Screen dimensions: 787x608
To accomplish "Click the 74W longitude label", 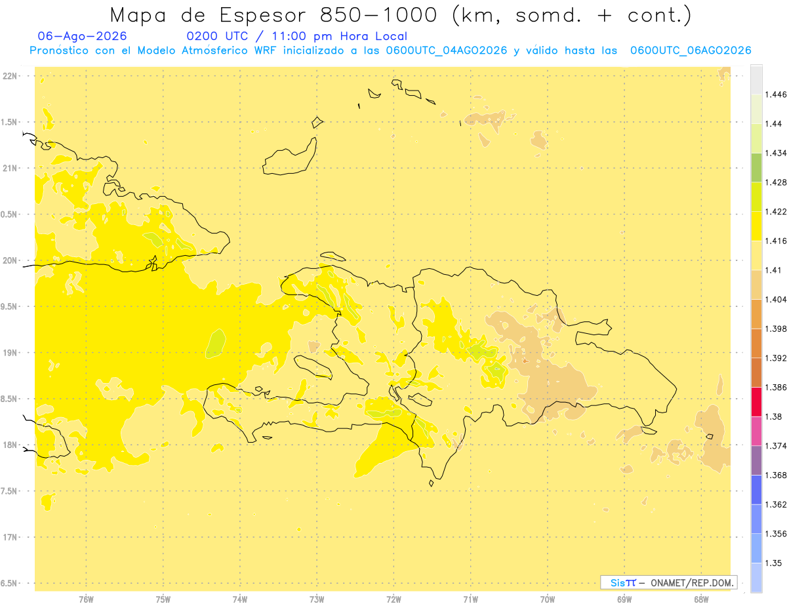I will (240, 599).
